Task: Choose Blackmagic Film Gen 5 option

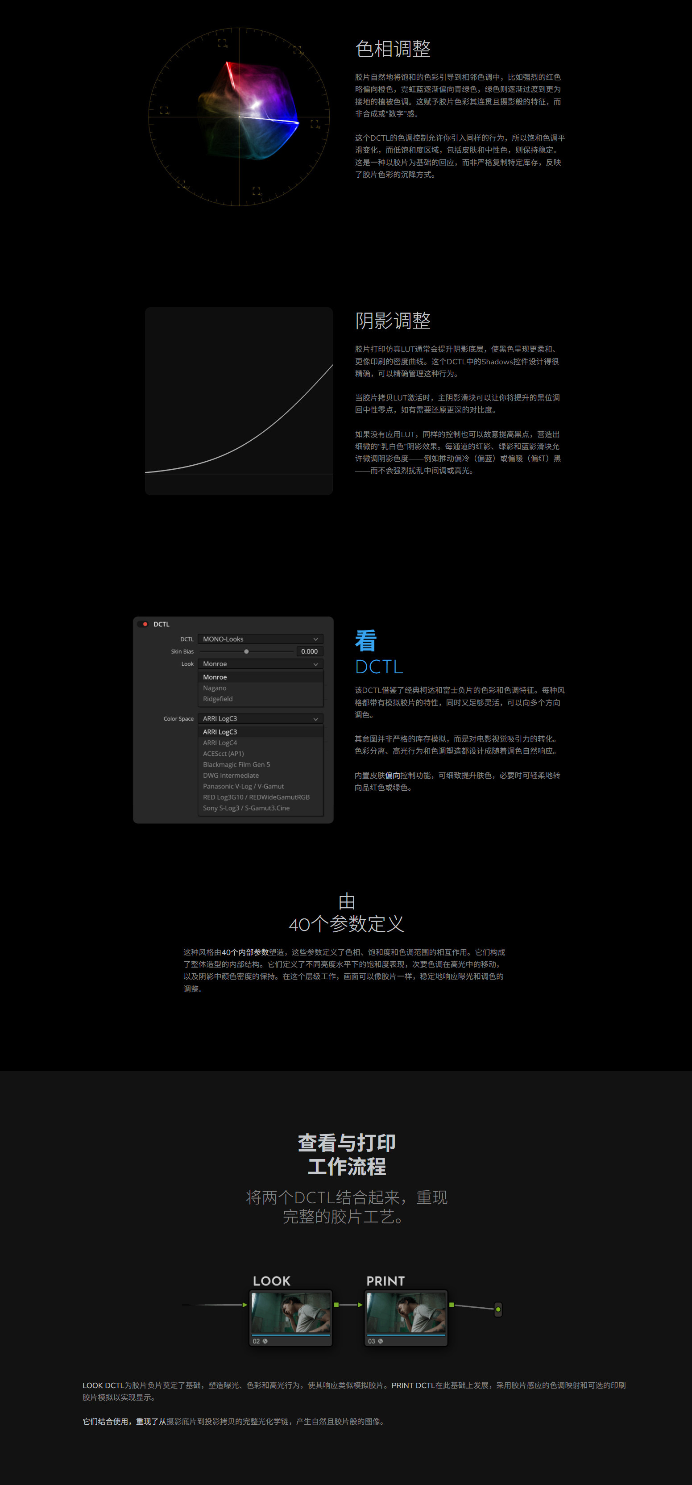Action: tap(261, 764)
